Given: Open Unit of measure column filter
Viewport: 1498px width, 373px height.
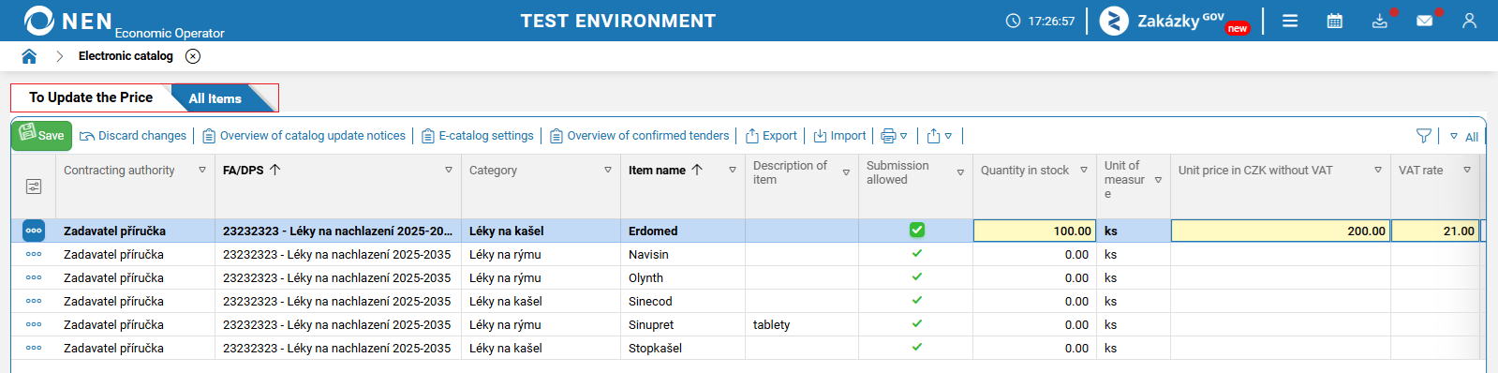Looking at the screenshot, I should pos(1158,180).
